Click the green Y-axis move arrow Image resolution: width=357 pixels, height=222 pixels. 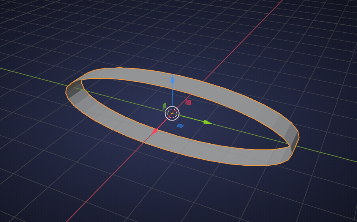click(208, 122)
